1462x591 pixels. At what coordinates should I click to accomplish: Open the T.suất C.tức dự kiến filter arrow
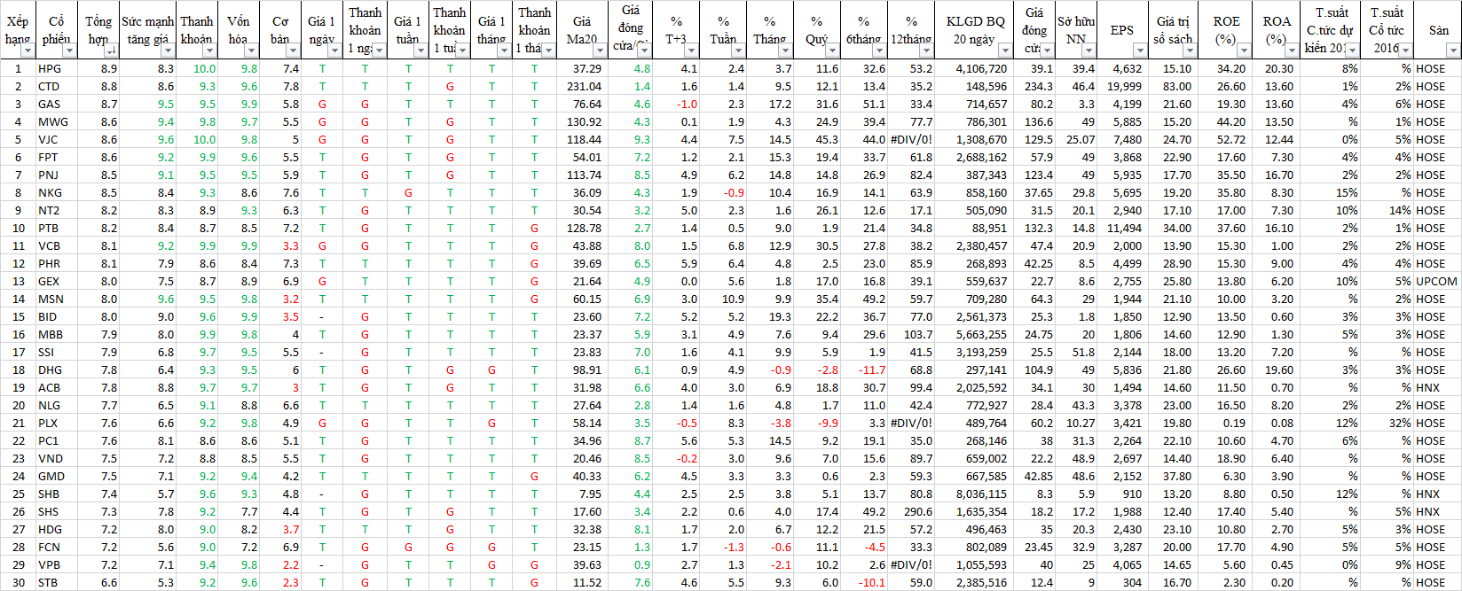1353,51
